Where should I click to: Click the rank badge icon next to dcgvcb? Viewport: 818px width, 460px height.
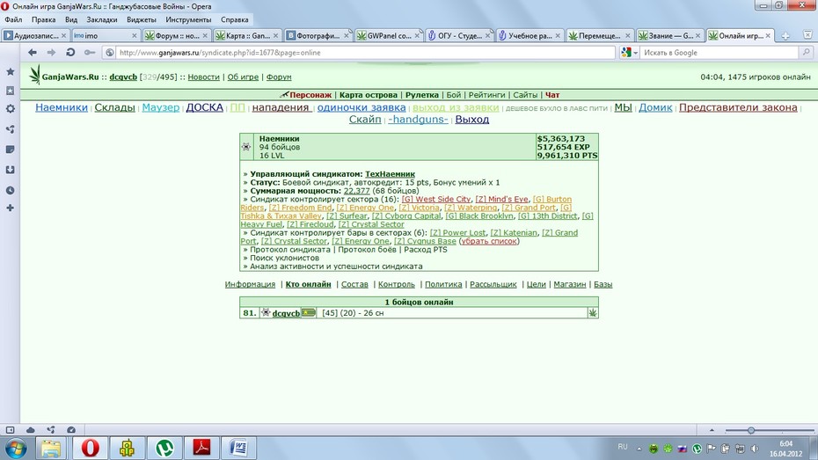coord(309,313)
